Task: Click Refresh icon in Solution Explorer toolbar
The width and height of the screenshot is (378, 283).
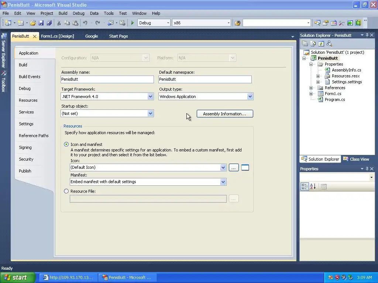Action: [321, 43]
